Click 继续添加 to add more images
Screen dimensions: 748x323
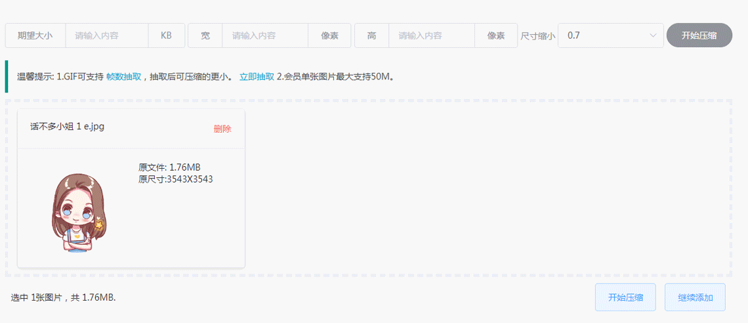695,297
